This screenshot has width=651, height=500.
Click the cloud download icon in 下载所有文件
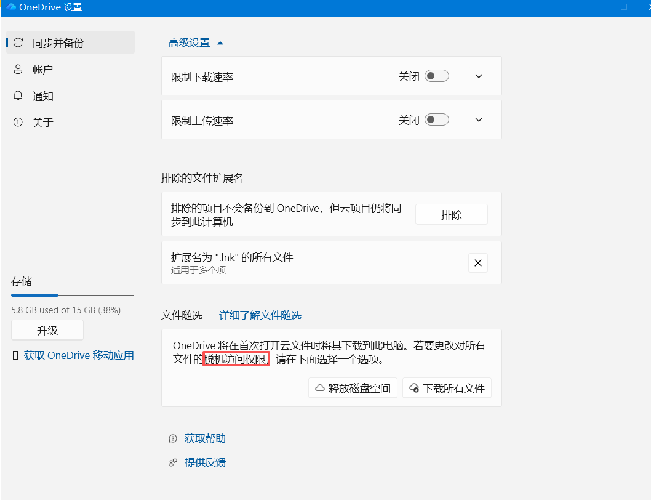(414, 388)
